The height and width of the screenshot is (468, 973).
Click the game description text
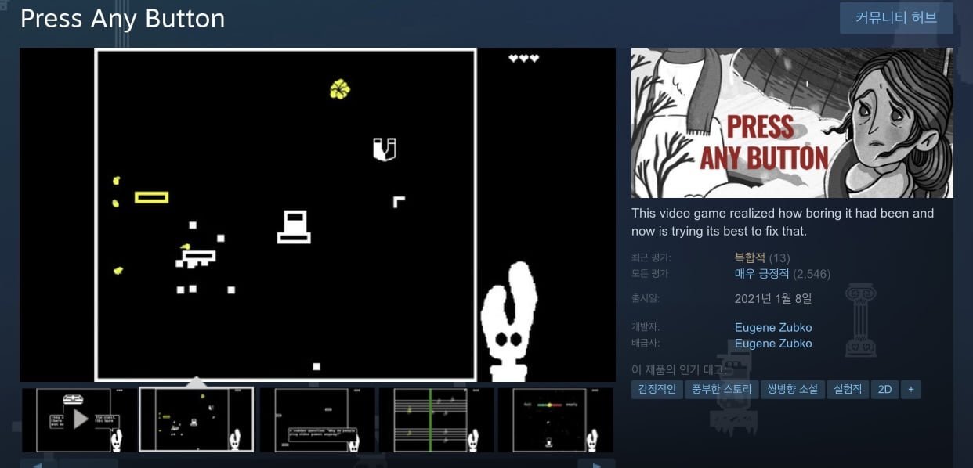click(783, 222)
